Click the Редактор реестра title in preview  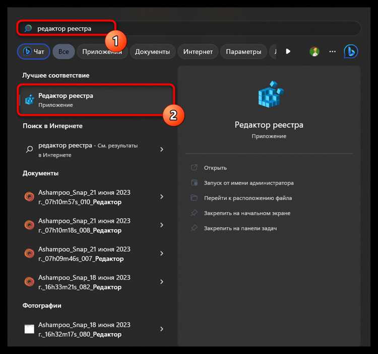coord(269,125)
